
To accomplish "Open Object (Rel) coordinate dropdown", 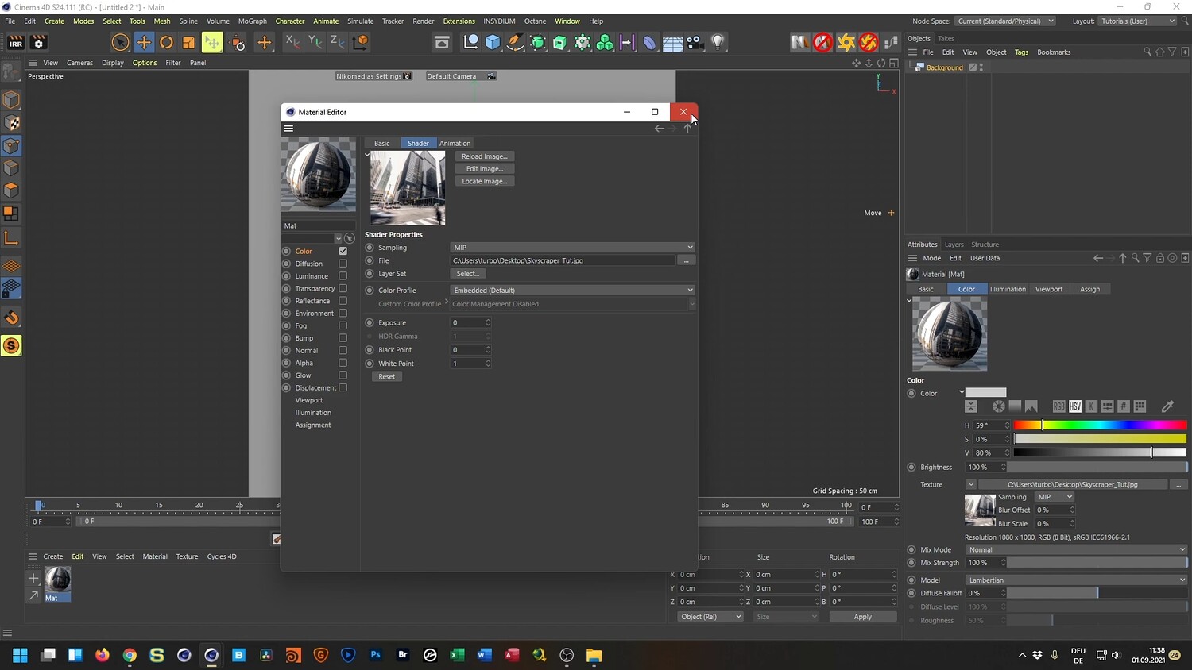I will tap(710, 617).
